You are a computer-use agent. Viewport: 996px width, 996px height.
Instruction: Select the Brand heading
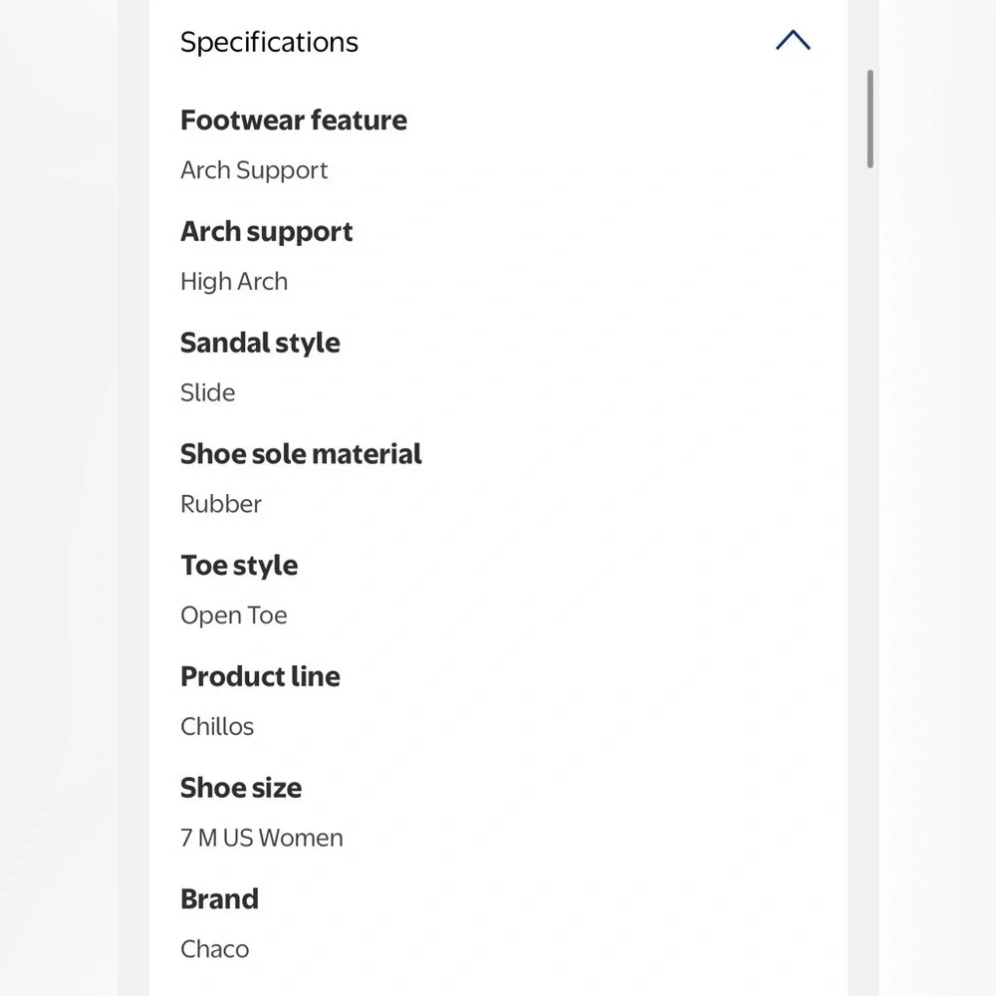[220, 898]
